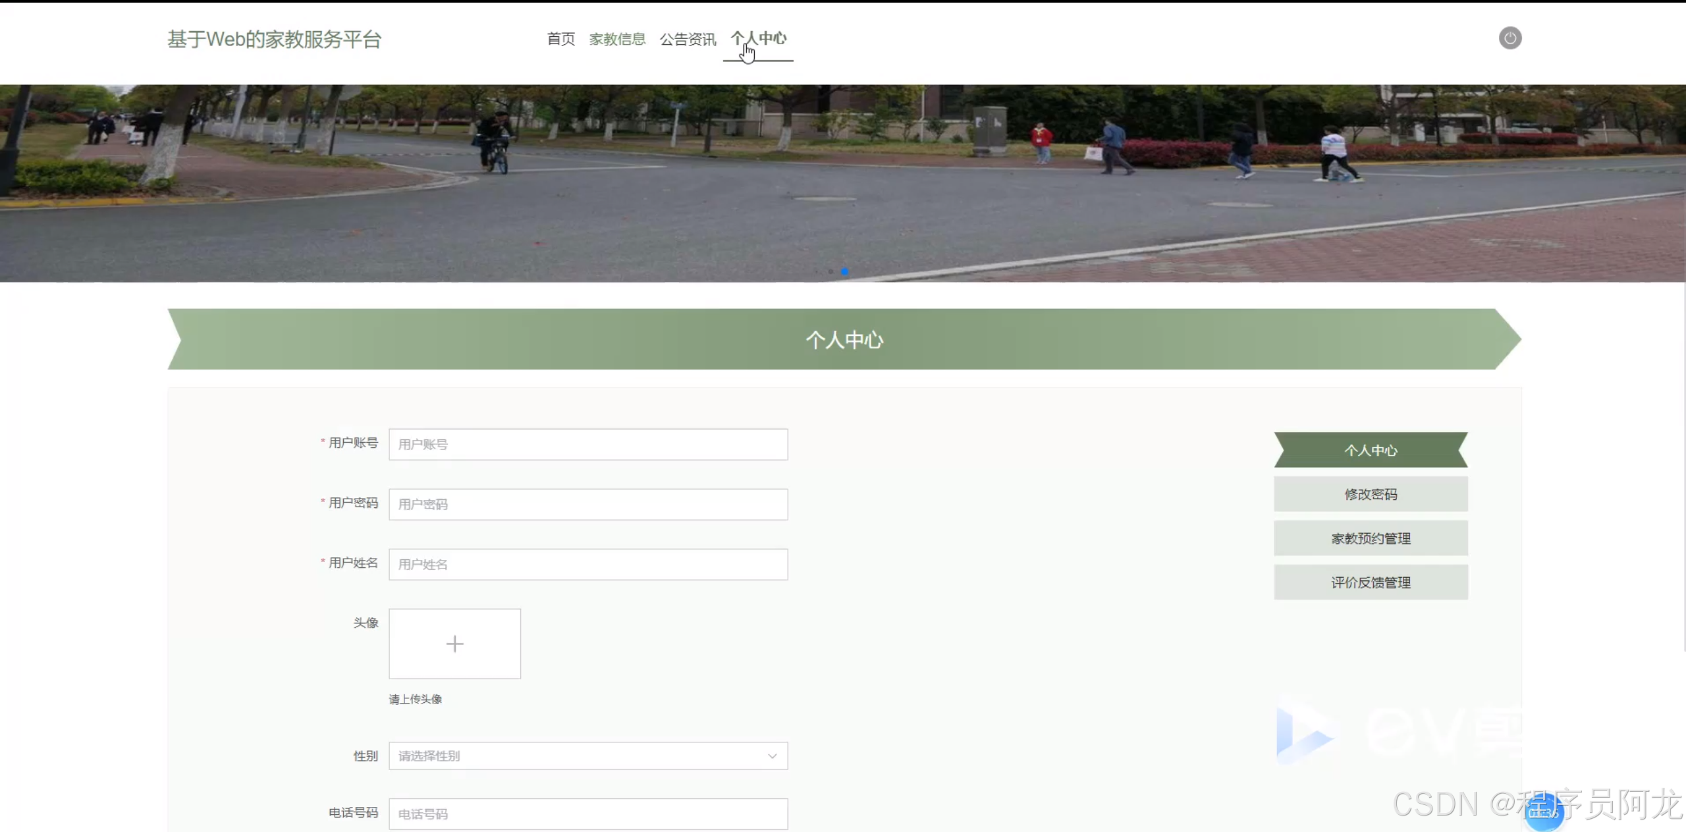Focus the 用户密码 input field
This screenshot has width=1686, height=832.
(x=588, y=504)
